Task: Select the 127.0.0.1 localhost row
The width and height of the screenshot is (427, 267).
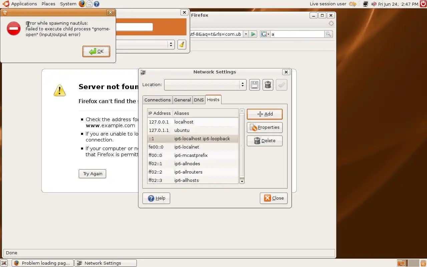Action: point(193,122)
